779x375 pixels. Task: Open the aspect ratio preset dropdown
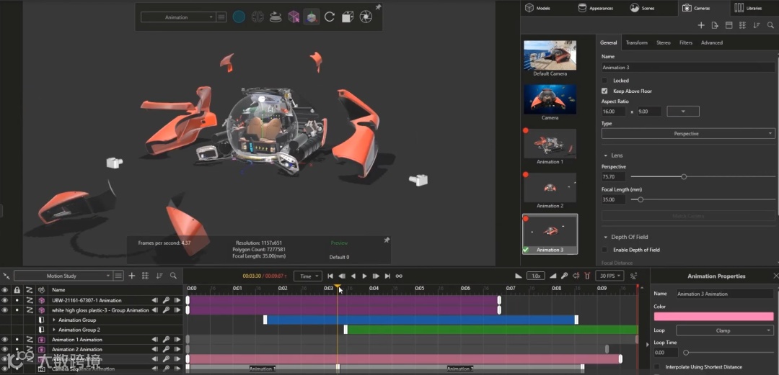pos(683,112)
